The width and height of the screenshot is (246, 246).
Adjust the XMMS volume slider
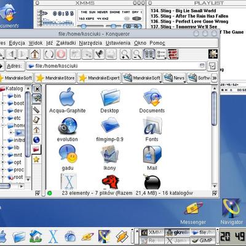90,26
